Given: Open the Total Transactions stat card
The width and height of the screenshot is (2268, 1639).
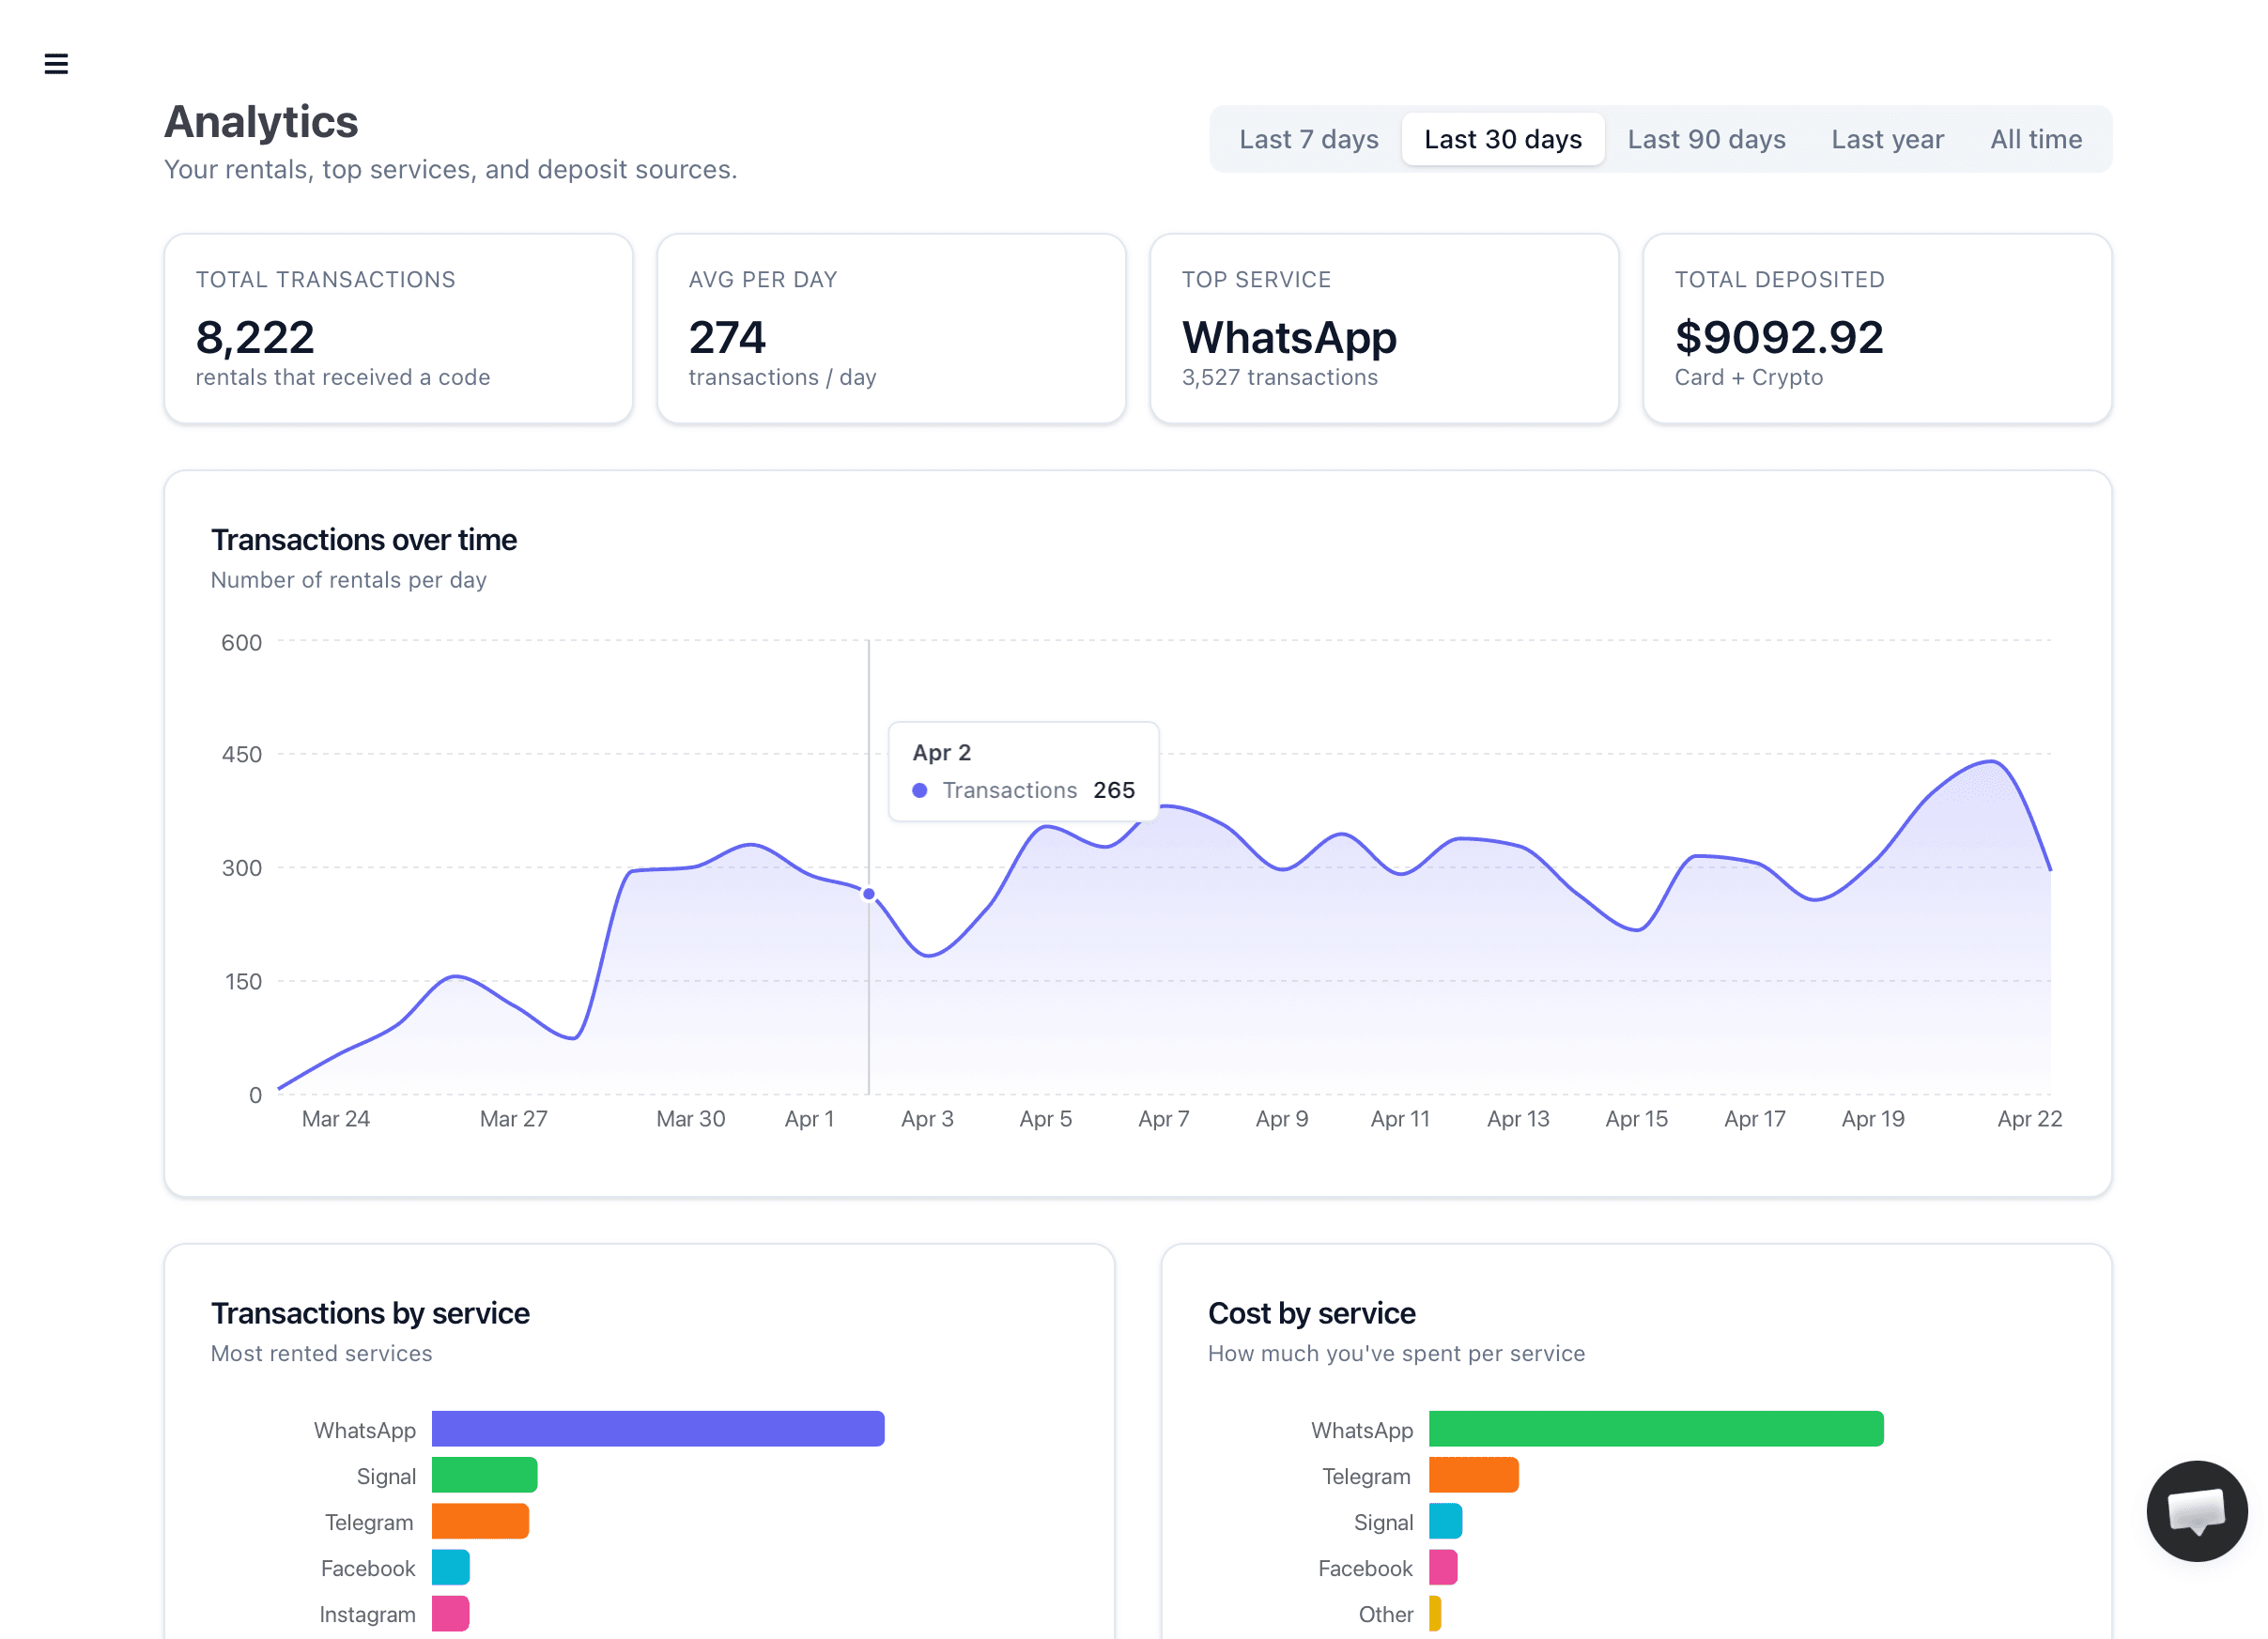Looking at the screenshot, I should pos(397,328).
